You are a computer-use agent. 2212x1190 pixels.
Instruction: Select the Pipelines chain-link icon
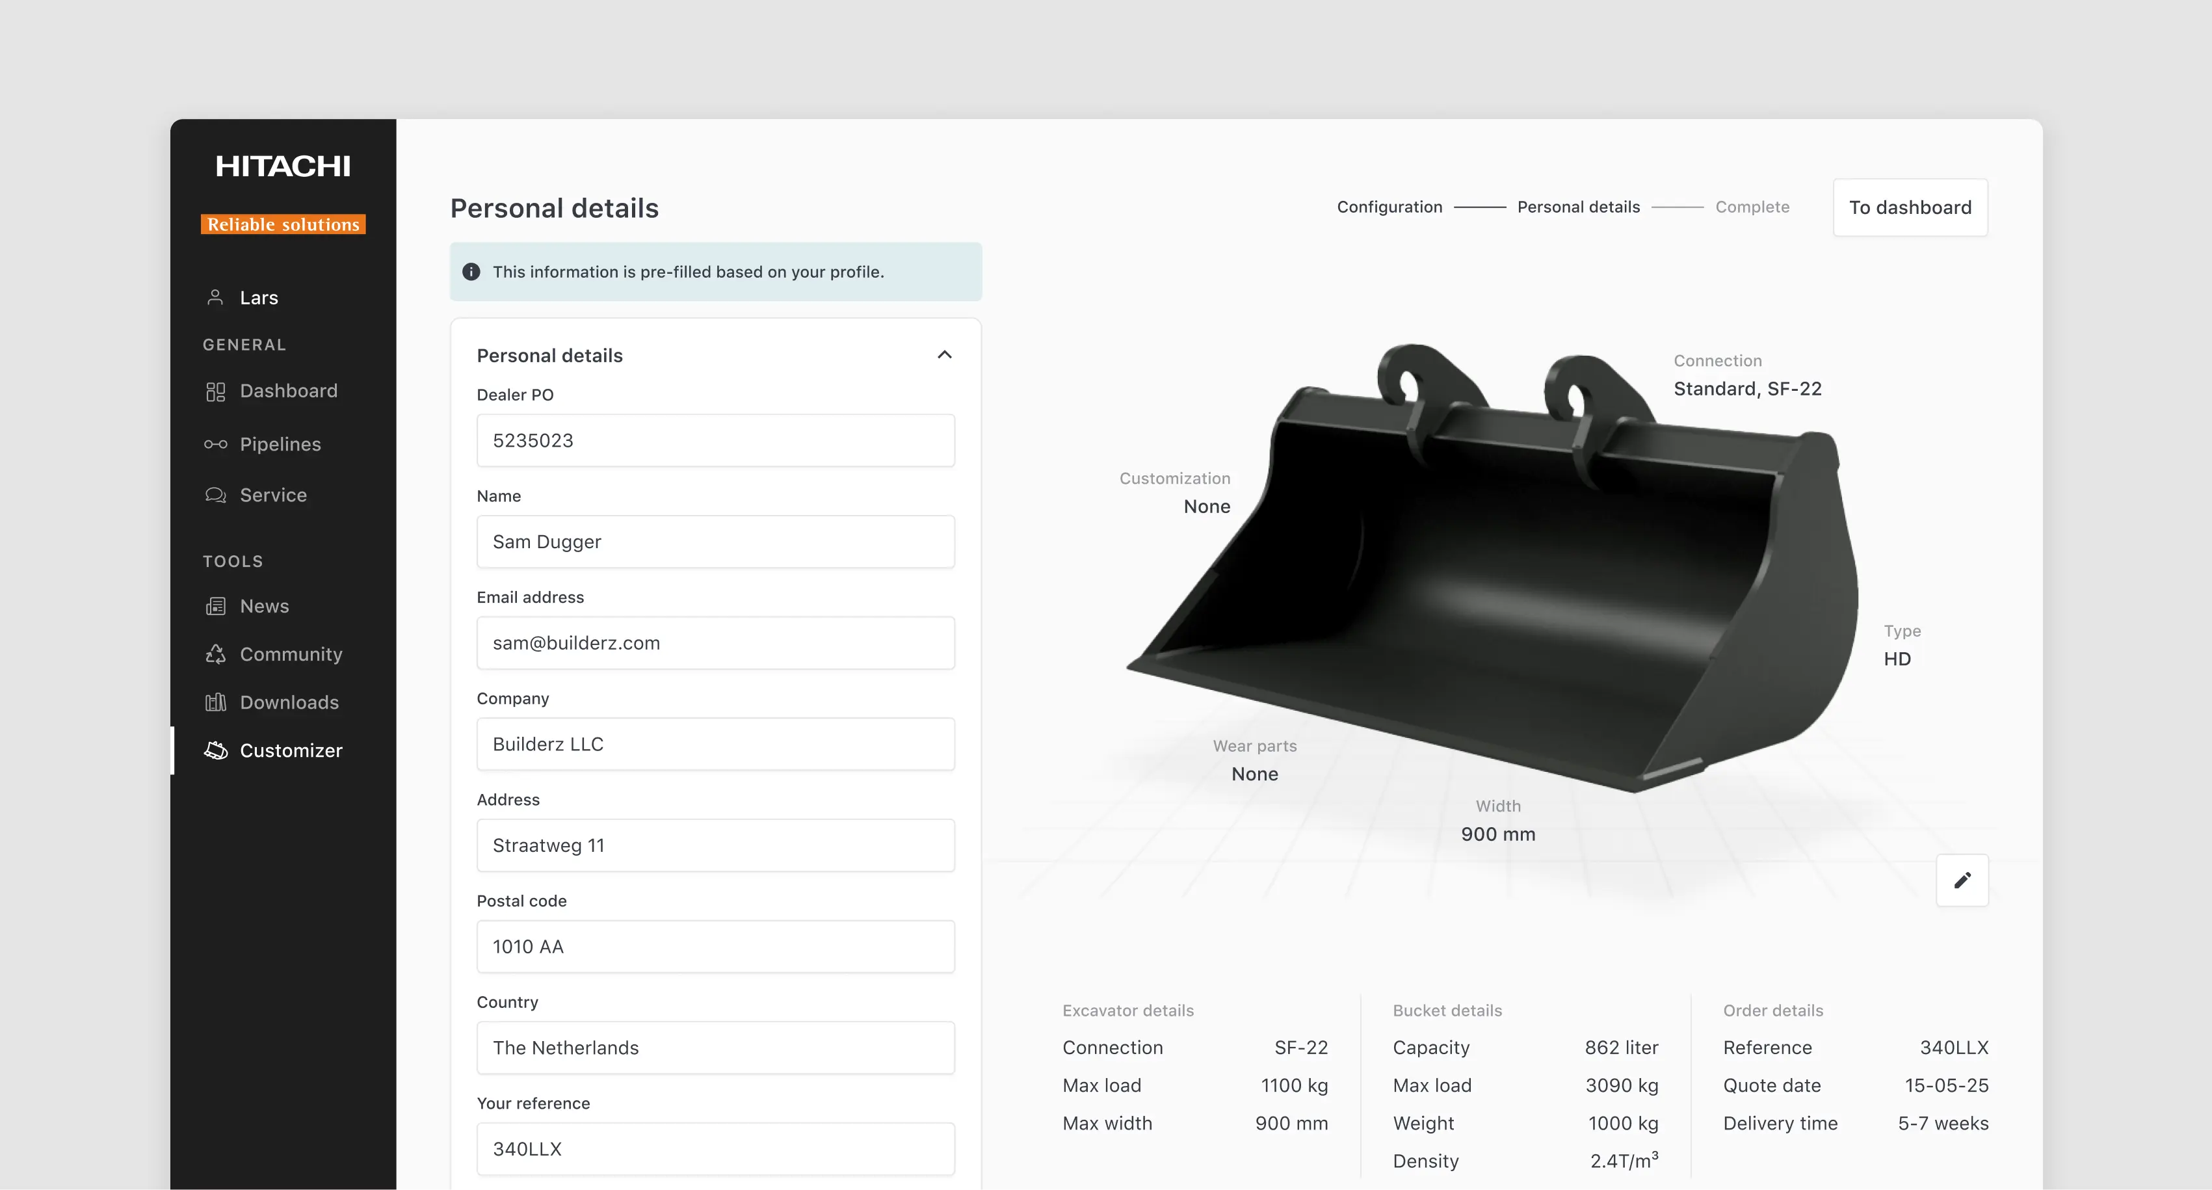point(215,444)
